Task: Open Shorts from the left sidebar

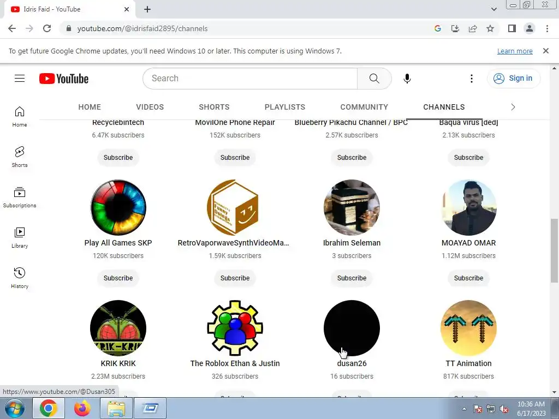Action: [20, 157]
